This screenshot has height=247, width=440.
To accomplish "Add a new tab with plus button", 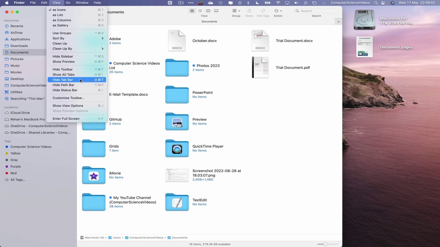I will coord(338,22).
